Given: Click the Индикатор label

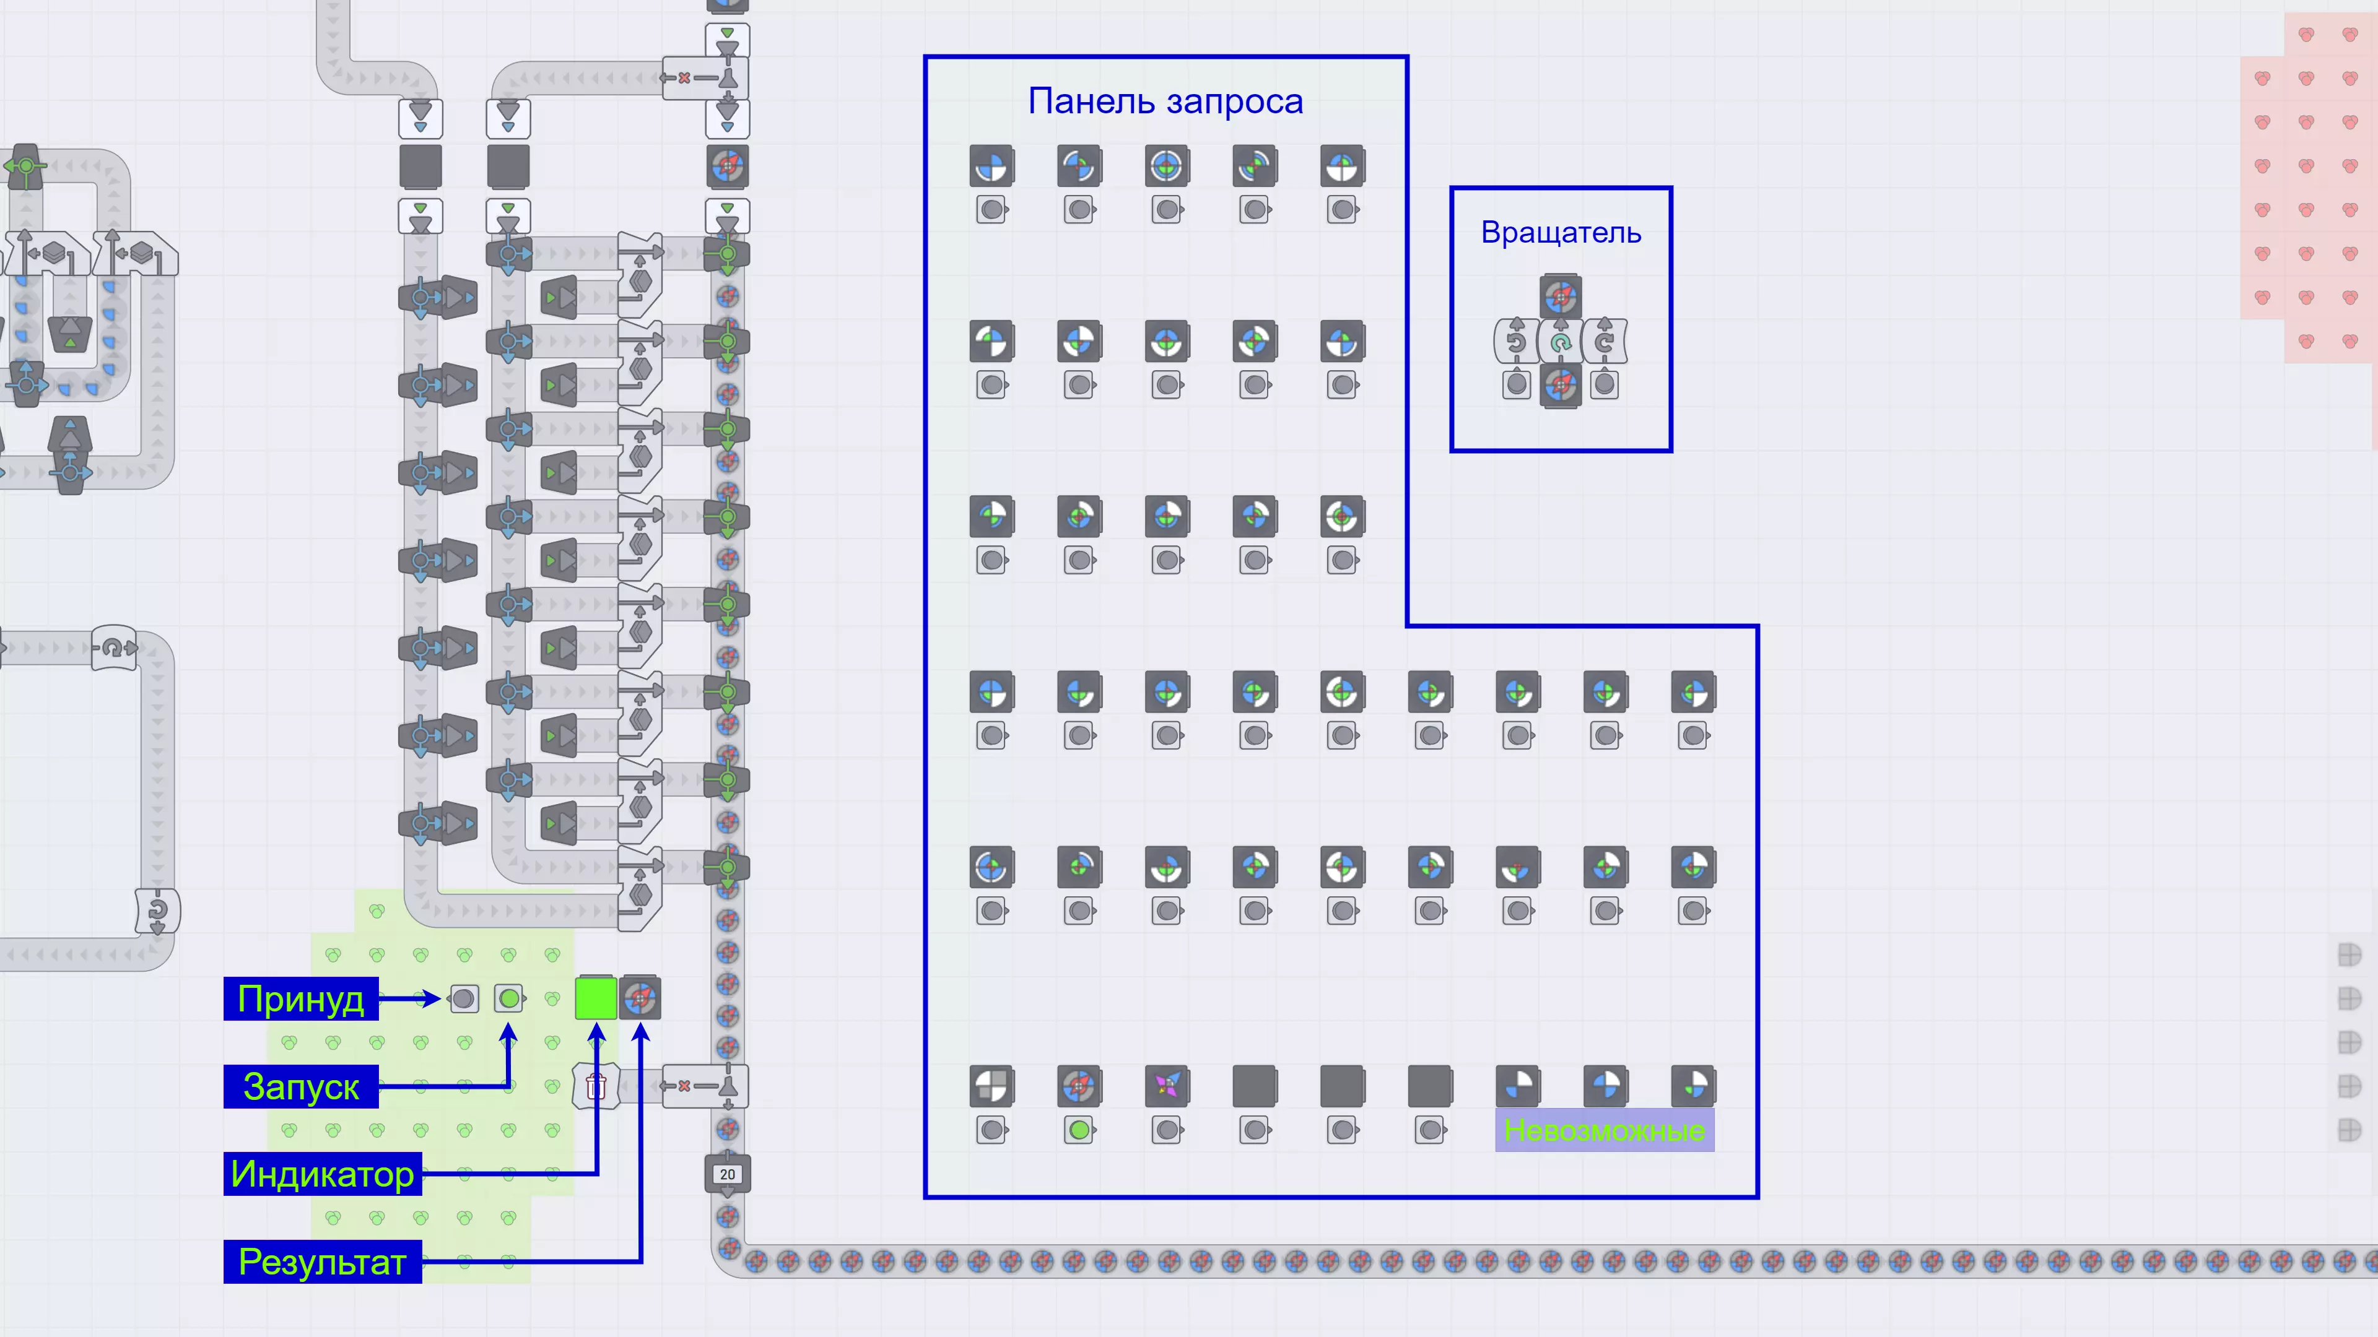Looking at the screenshot, I should 322,1174.
